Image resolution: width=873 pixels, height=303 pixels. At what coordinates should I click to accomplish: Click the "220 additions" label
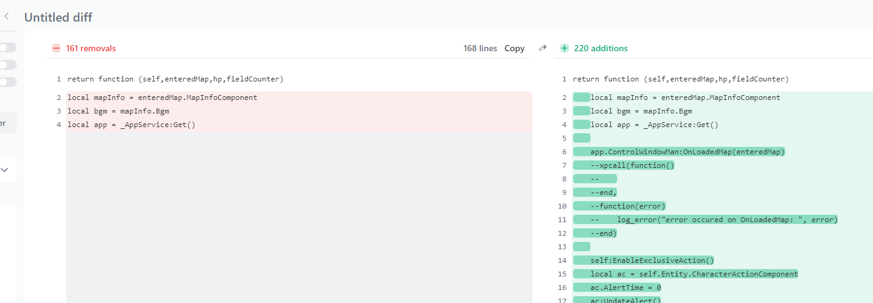tap(600, 48)
